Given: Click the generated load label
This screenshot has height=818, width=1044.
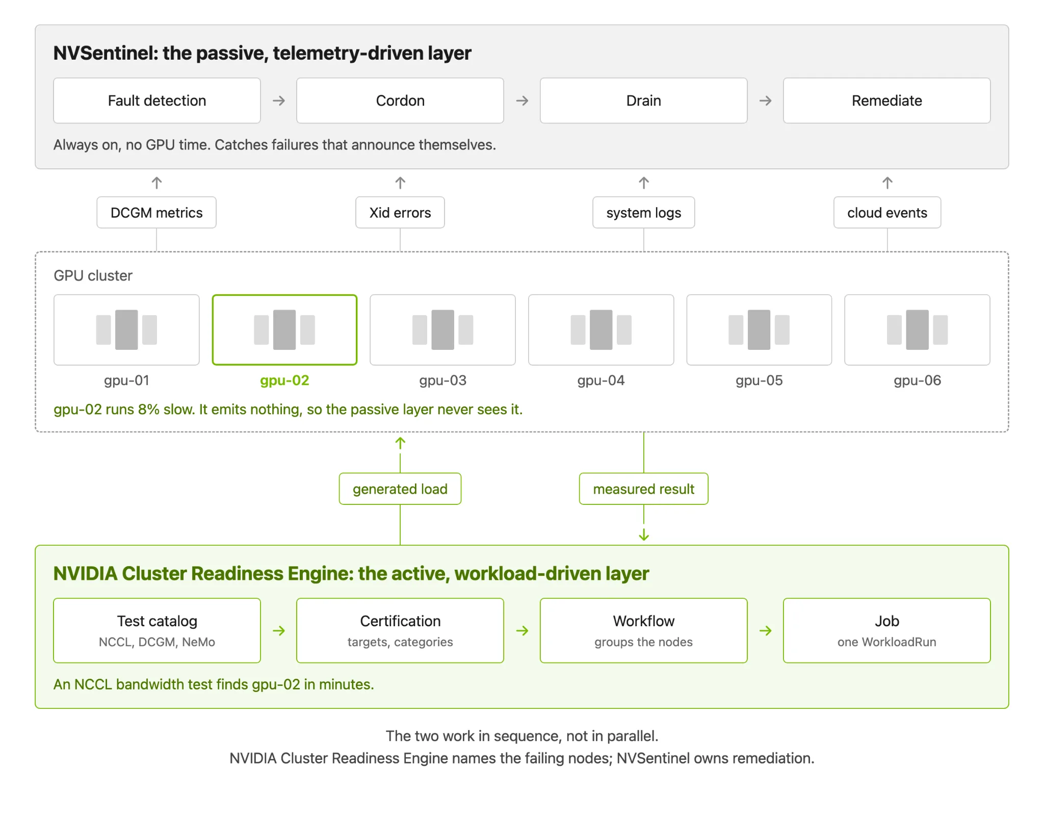Looking at the screenshot, I should 400,489.
